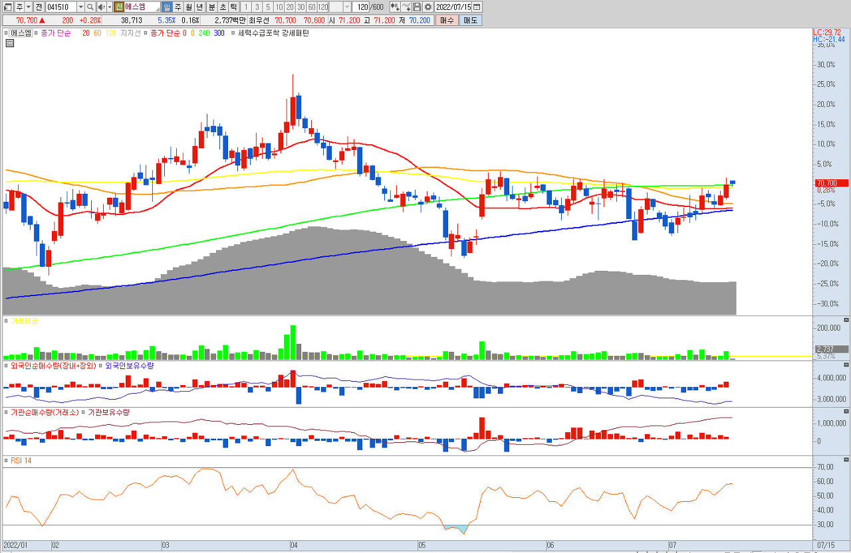Viewport: 851px width, 553px height.
Task: Select the 10 period preset button
Action: pos(279,7)
